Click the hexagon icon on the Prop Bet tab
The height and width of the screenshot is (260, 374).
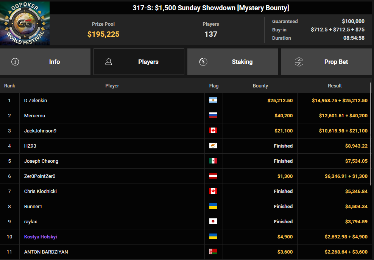pos(299,62)
